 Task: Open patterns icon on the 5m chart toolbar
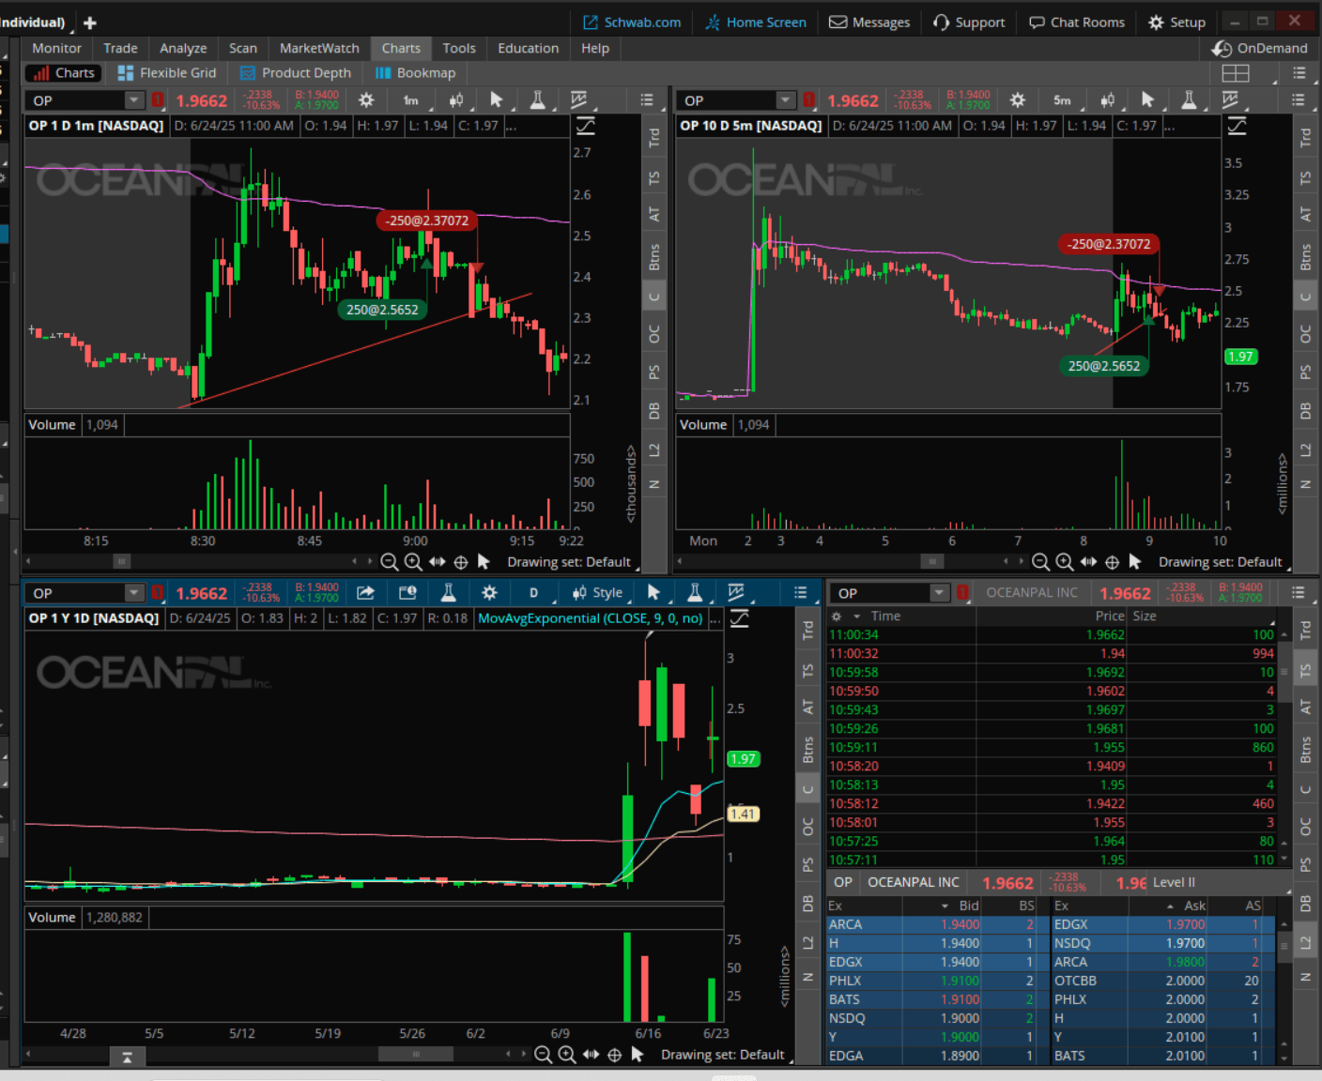1230,99
